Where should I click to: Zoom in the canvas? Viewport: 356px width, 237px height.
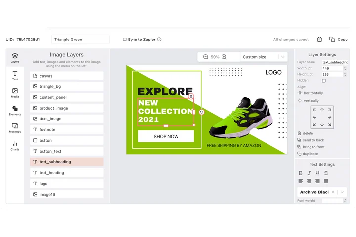pos(224,57)
